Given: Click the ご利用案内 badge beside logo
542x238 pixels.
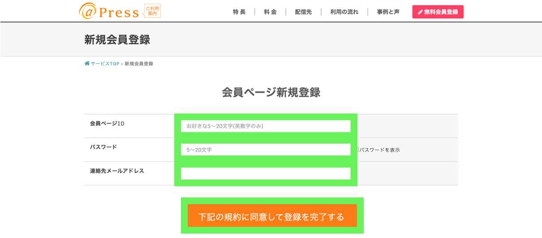Looking at the screenshot, I should coord(153,11).
